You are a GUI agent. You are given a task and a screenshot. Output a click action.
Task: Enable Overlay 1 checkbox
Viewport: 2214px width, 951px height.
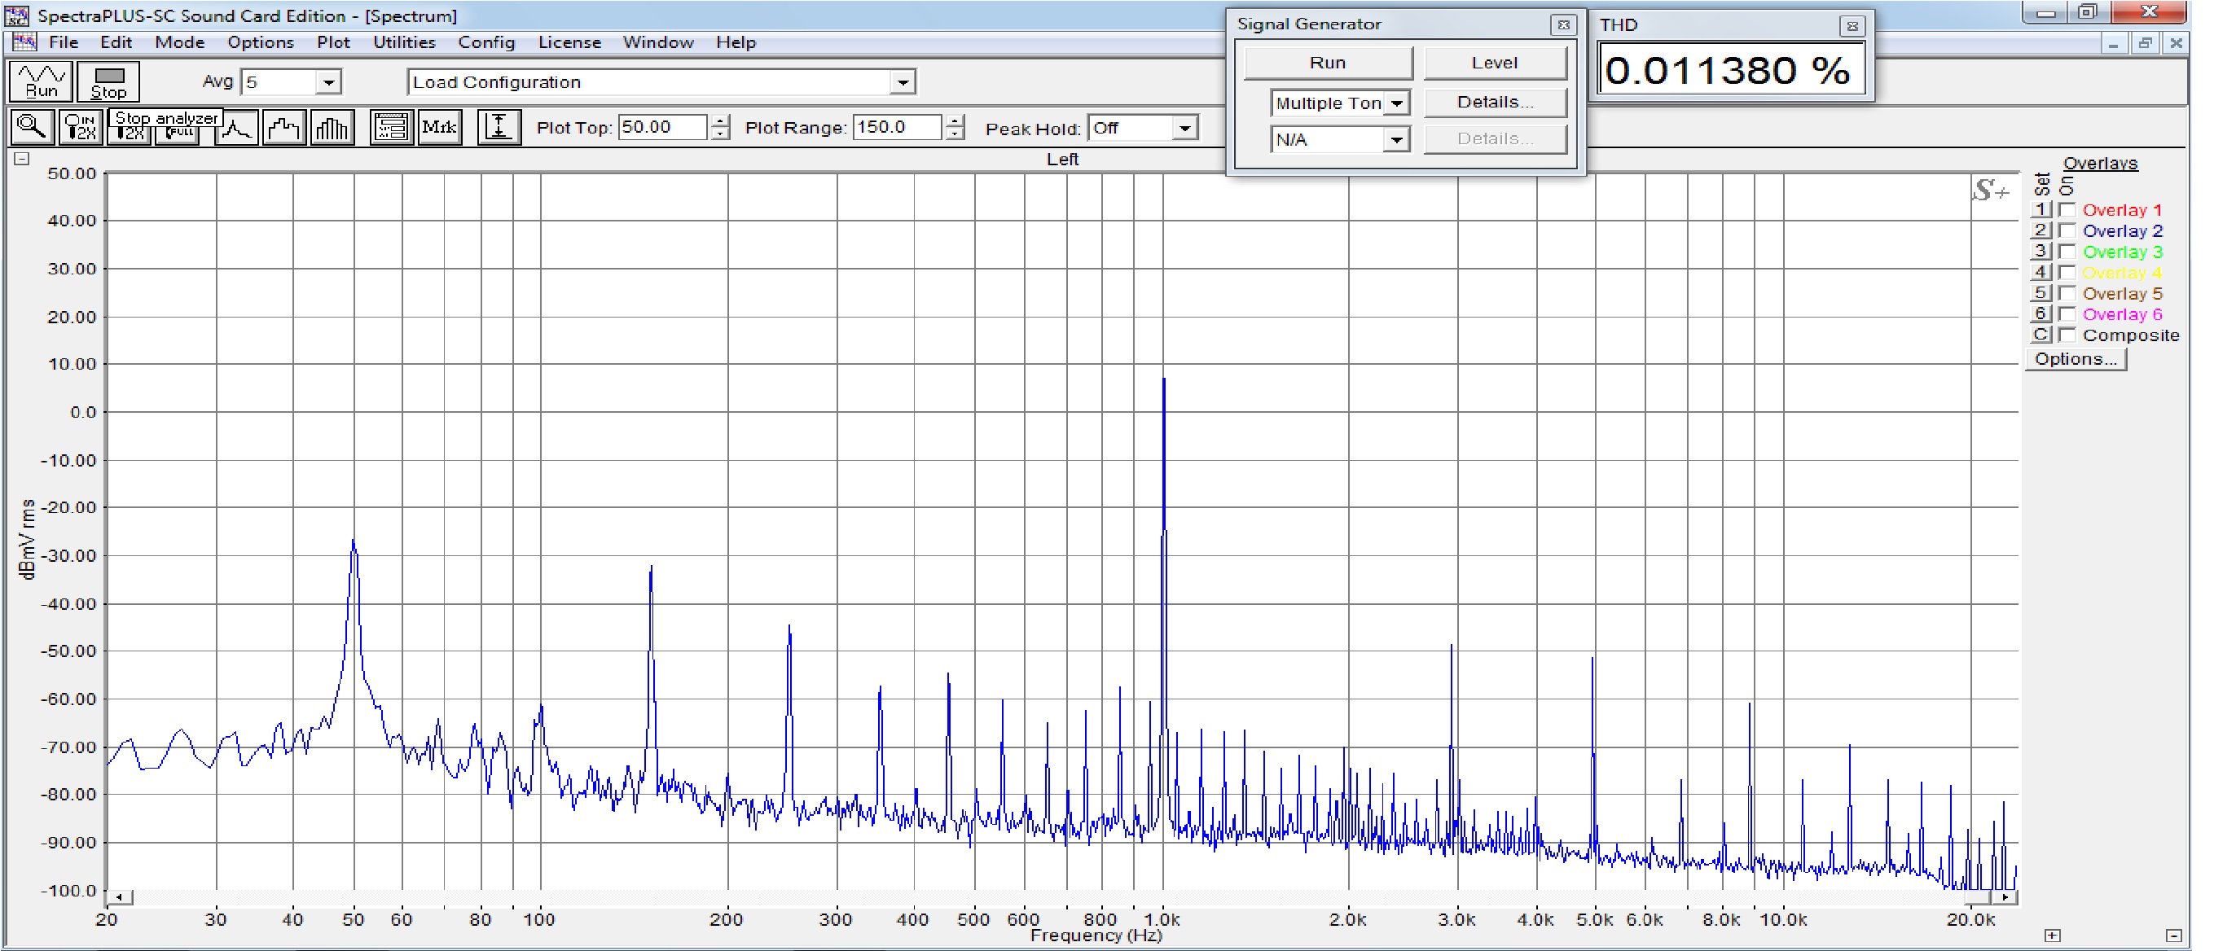(x=2068, y=209)
